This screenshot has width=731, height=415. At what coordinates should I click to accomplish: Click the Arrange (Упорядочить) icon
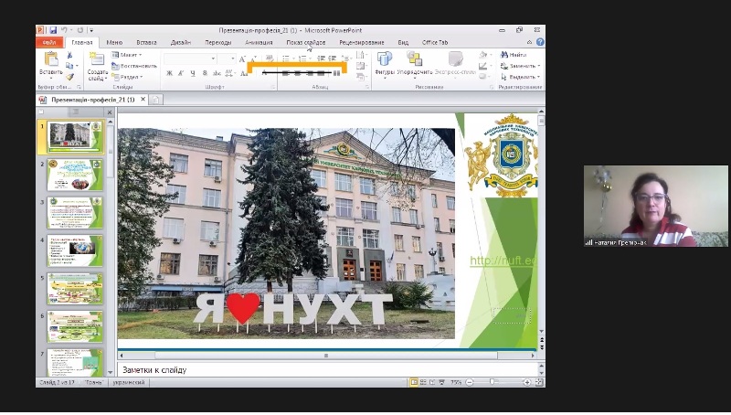pos(415,60)
